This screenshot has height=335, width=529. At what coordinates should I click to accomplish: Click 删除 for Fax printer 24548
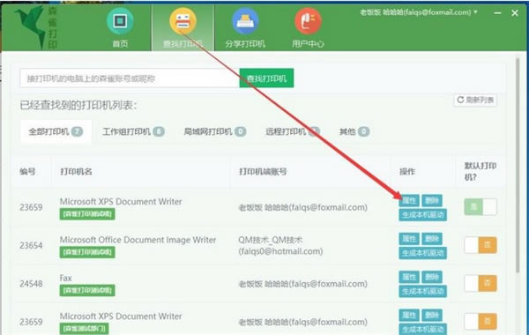point(432,277)
